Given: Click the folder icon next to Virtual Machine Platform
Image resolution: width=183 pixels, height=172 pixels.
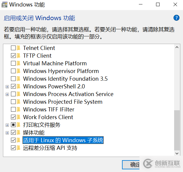Looking at the screenshot, I should coord(19,63).
